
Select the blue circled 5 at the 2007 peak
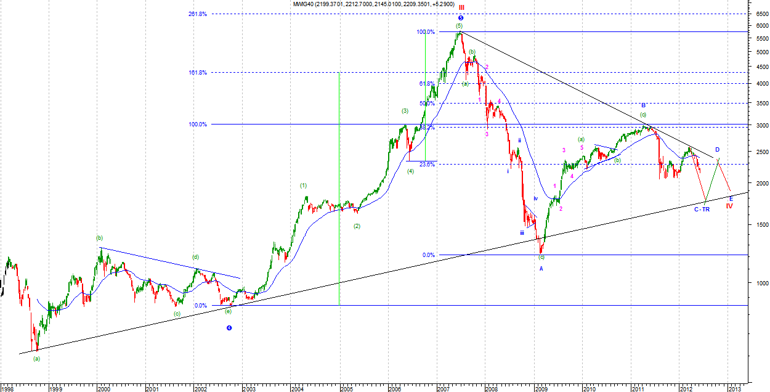[460, 18]
